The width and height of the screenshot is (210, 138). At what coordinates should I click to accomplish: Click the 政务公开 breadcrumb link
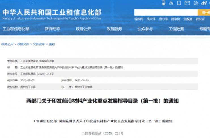(x=7, y=44)
